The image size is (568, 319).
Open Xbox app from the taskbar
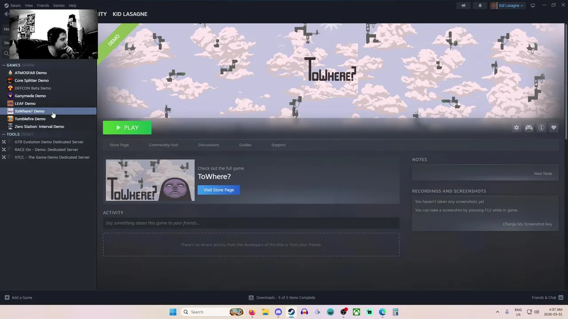tap(356, 312)
